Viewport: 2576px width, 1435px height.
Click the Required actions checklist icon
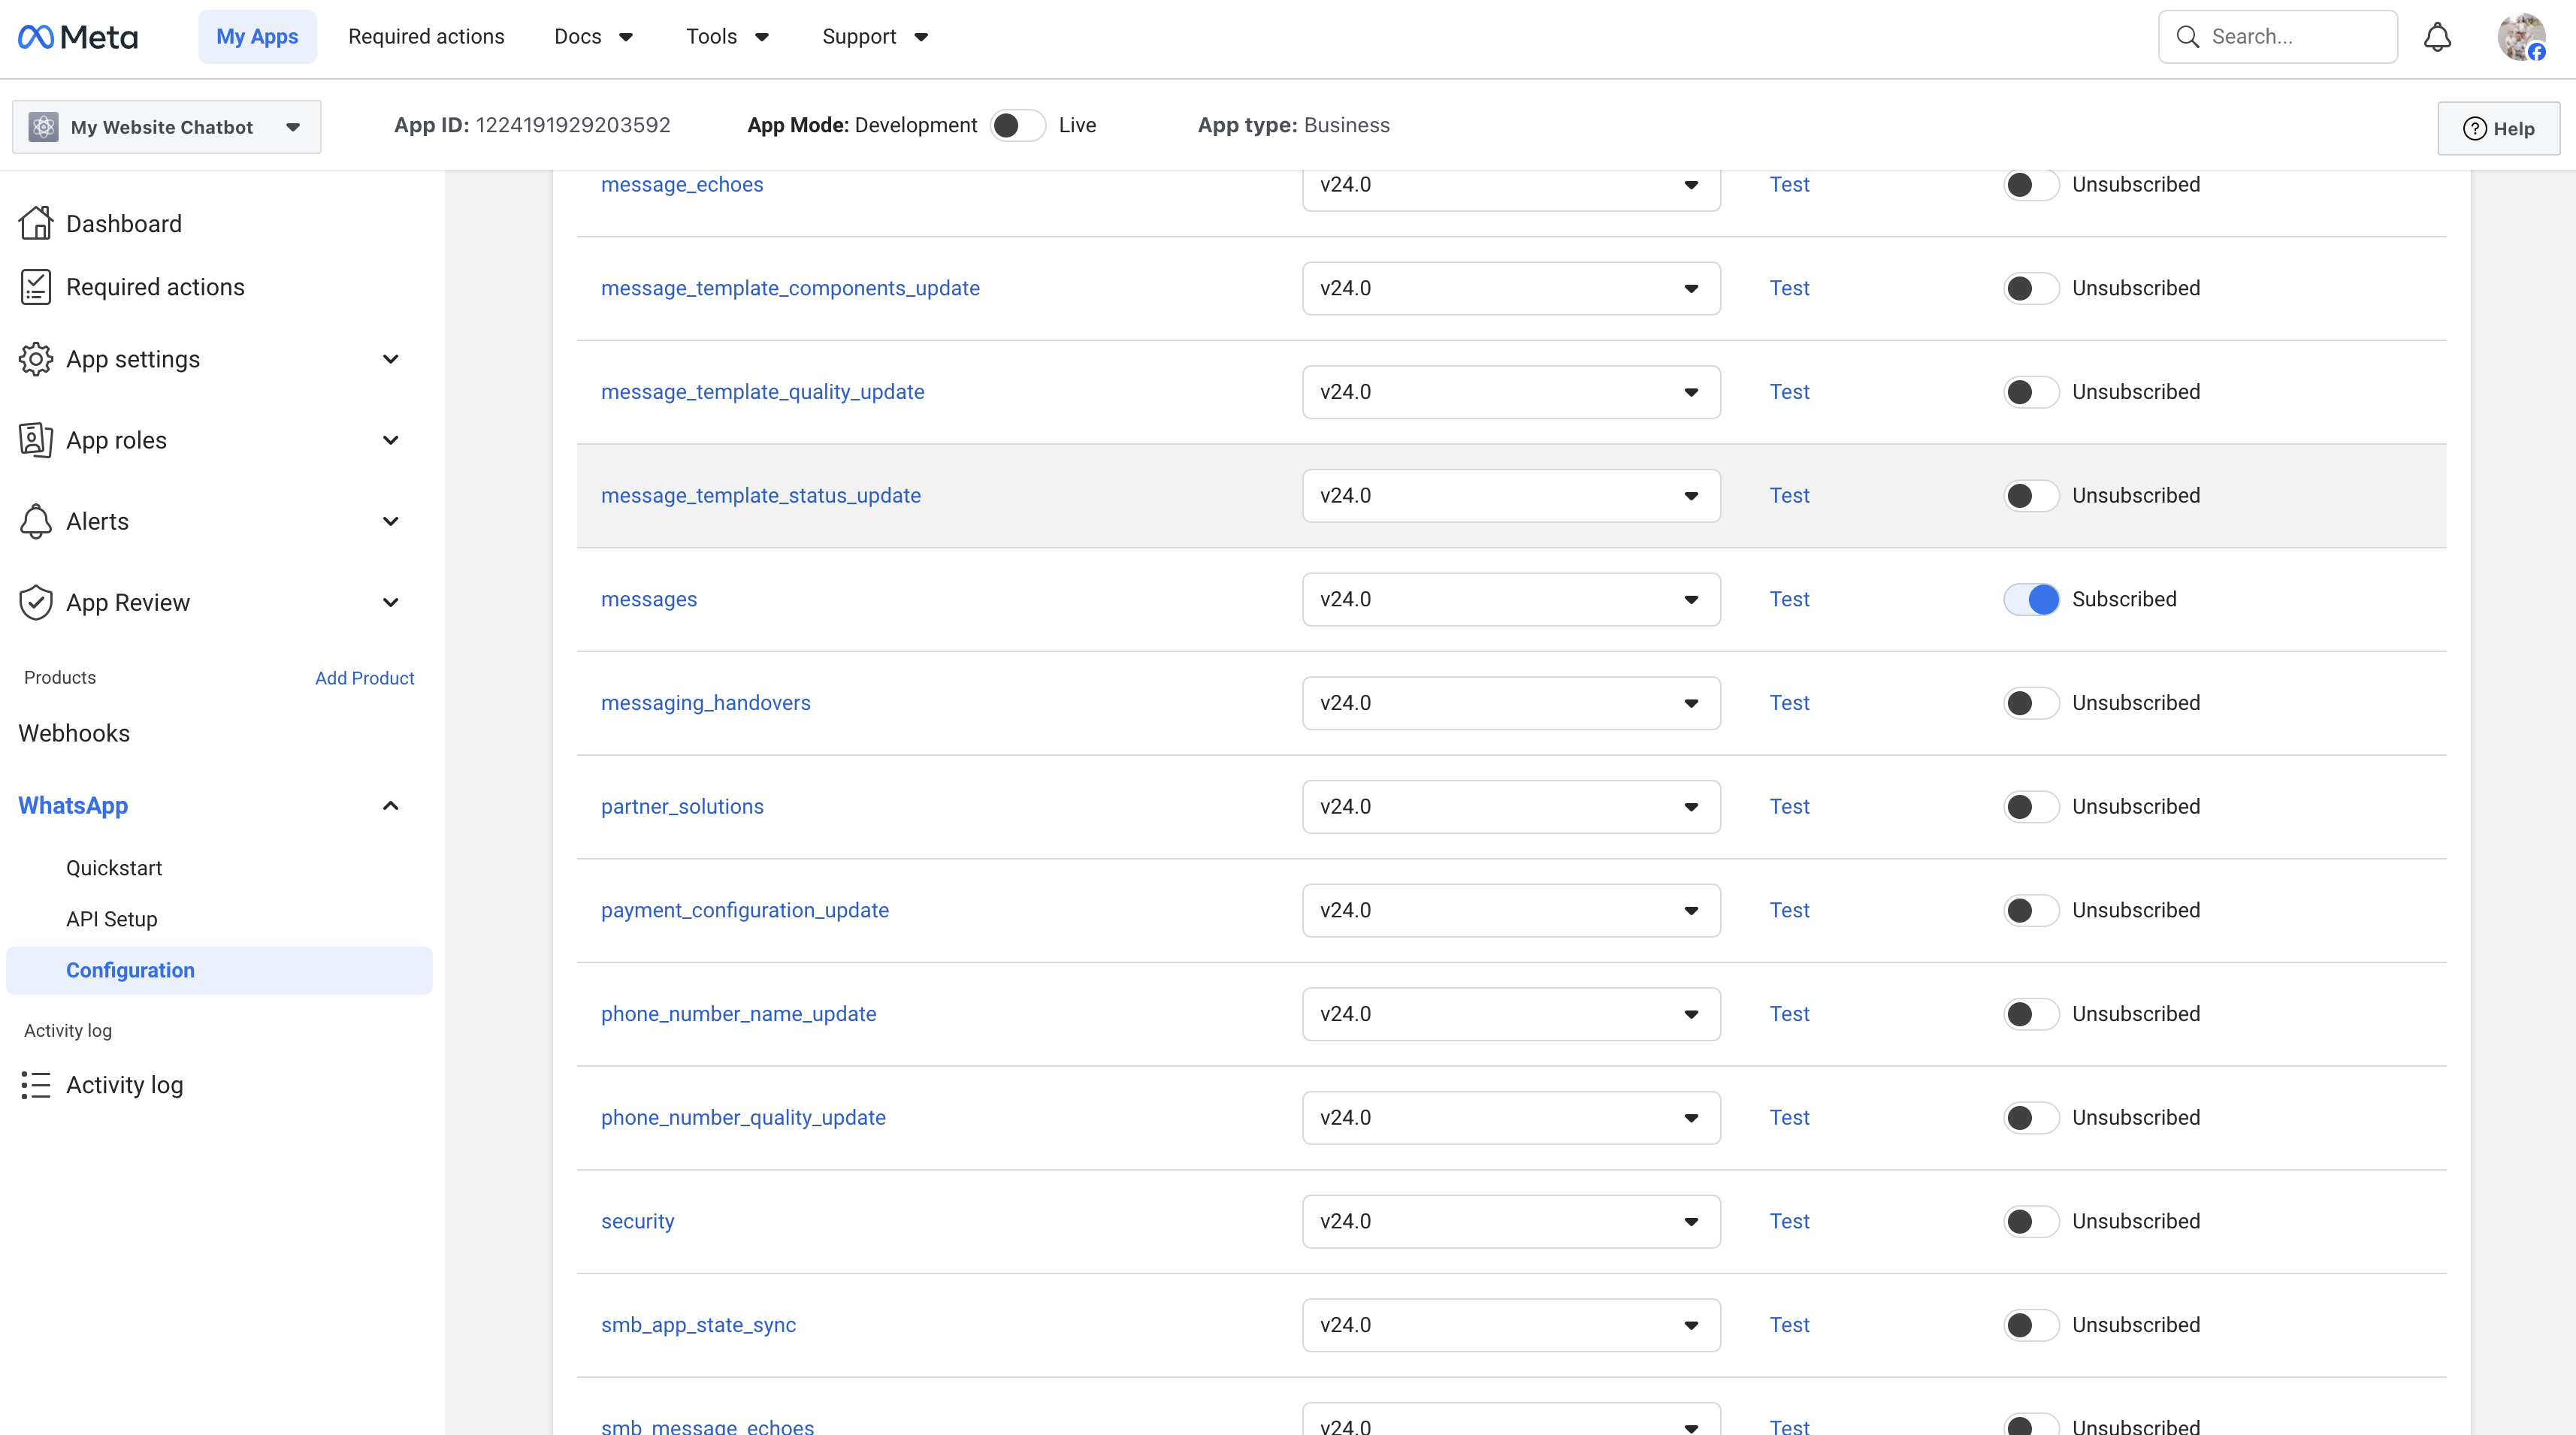click(x=36, y=287)
